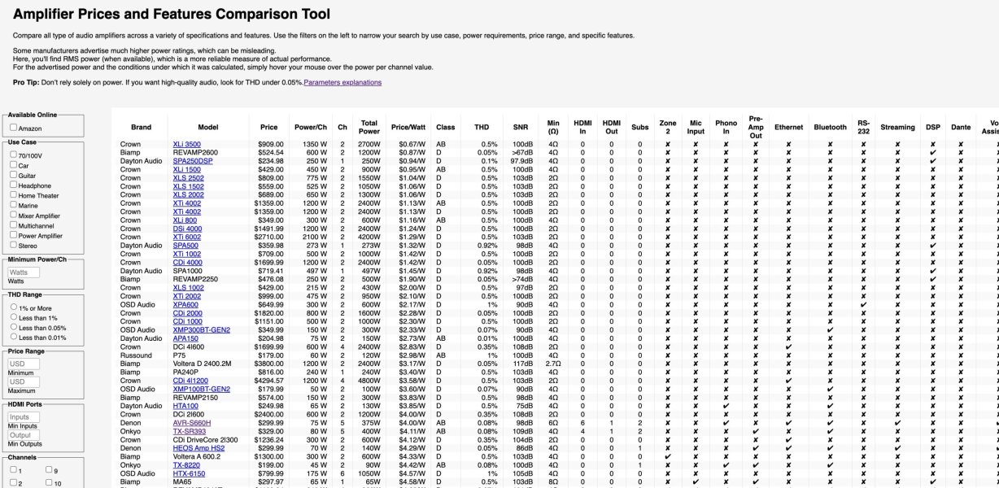Check the 70/100V use case filter
The width and height of the screenshot is (999, 488).
[14, 154]
